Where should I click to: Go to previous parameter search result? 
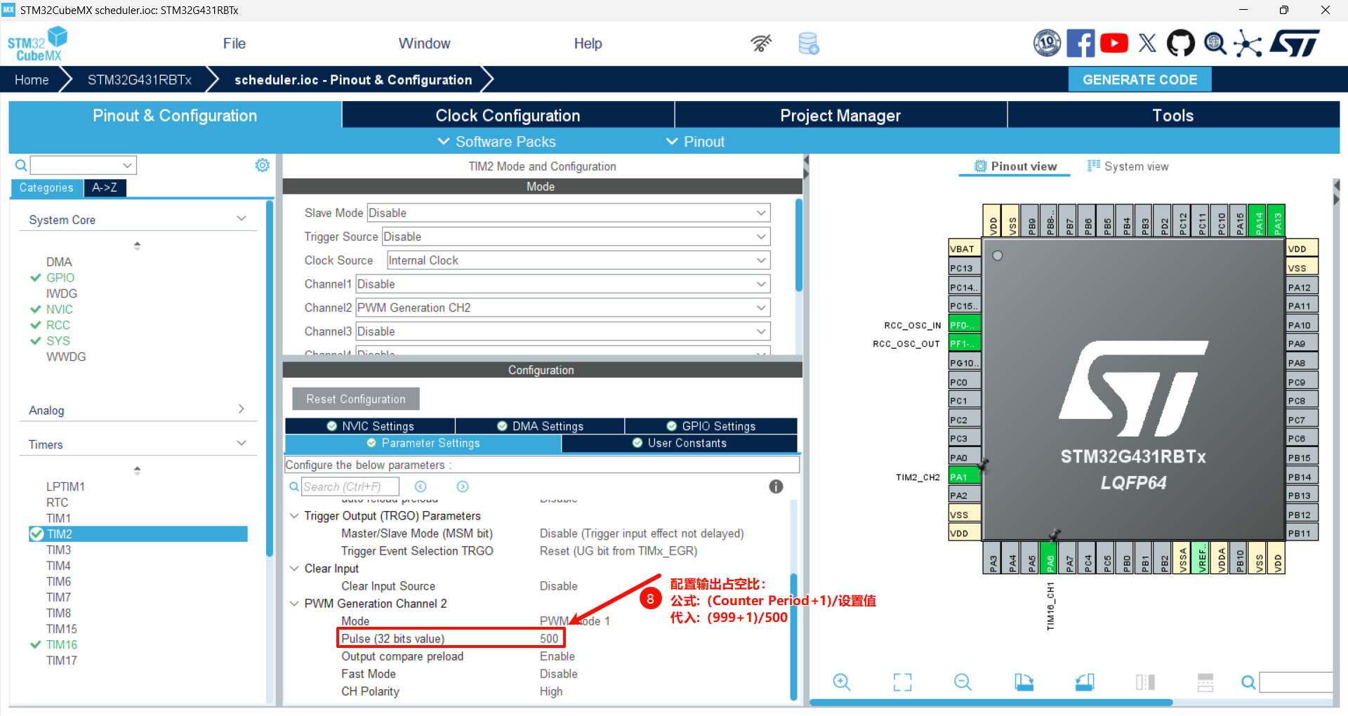click(421, 486)
